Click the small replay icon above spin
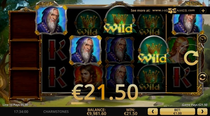210x116 pixels. click(x=202, y=39)
